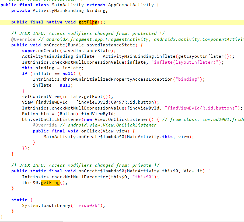Image resolution: width=244 pixels, height=222 pixels.
Task: Select the "findViewById(R.id.button)" string literal
Action: coord(204,108)
